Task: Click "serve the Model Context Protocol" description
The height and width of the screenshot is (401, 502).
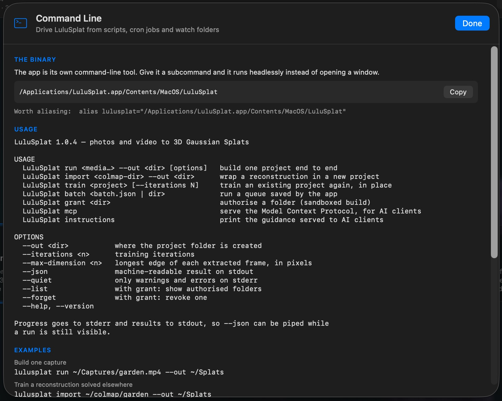Action: click(320, 211)
